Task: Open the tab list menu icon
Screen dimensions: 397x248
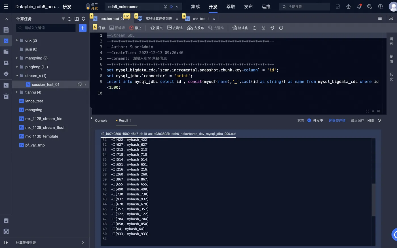Action: (380, 18)
